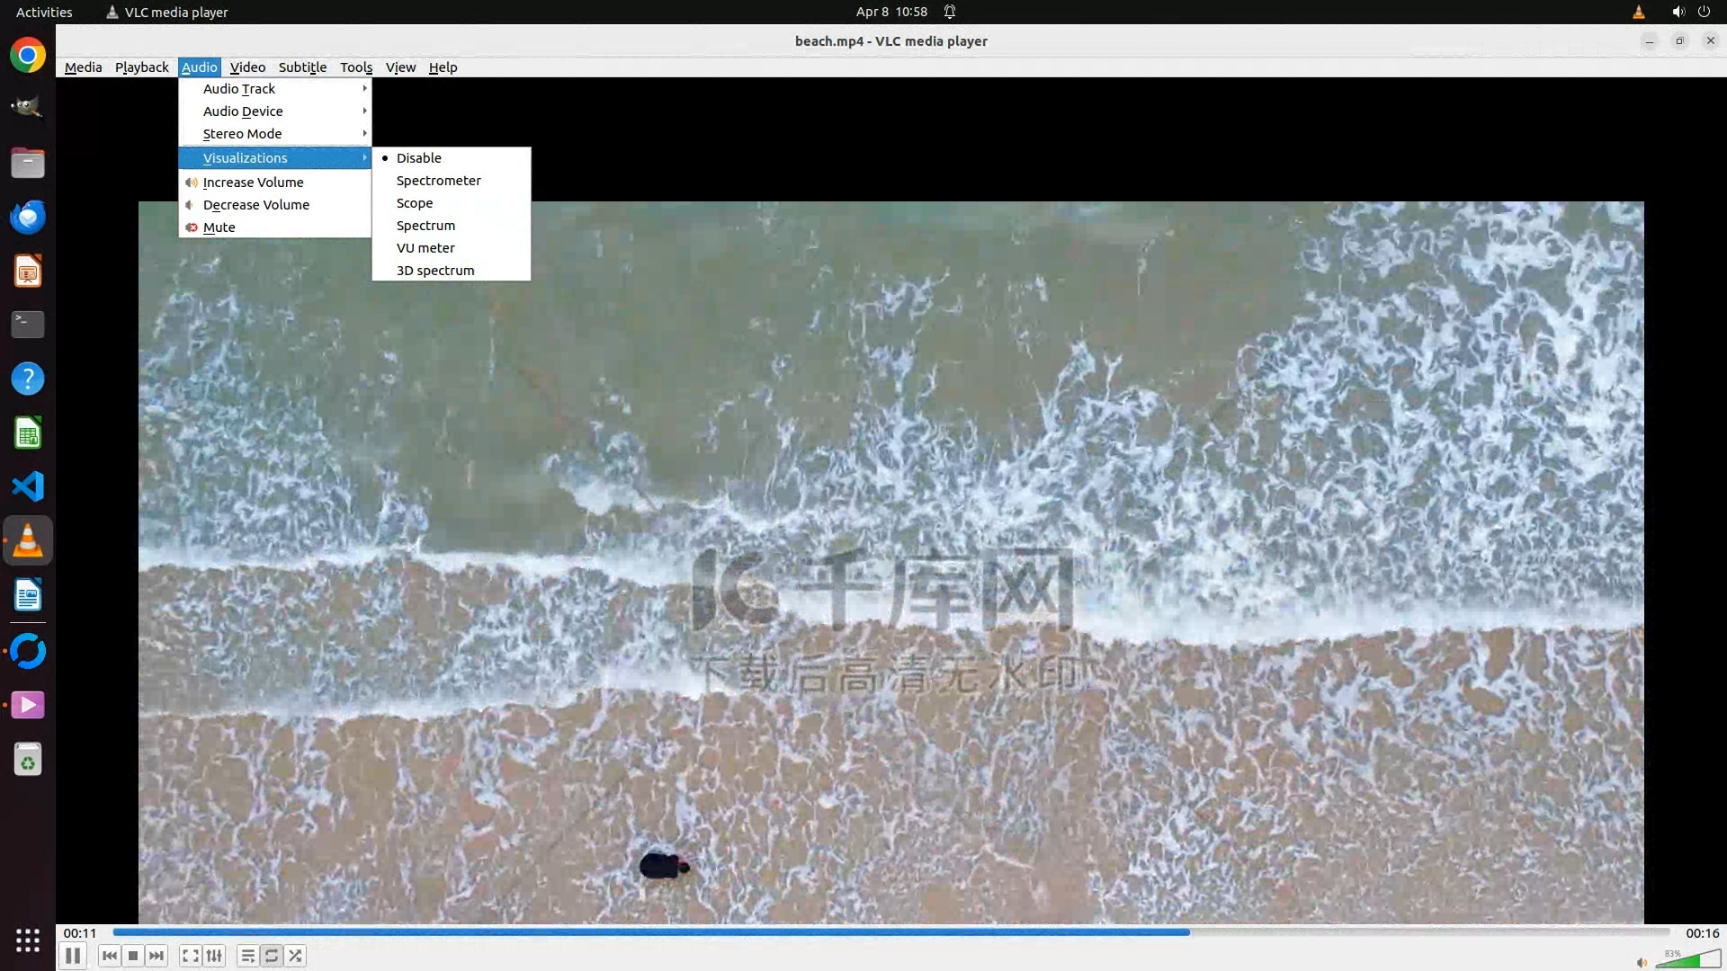Choose the Spectrometer visualization
The image size is (1727, 971).
pyautogui.click(x=439, y=181)
